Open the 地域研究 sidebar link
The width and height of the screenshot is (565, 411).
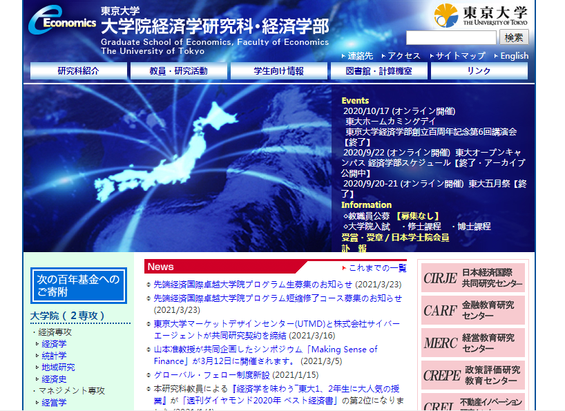[x=59, y=367]
